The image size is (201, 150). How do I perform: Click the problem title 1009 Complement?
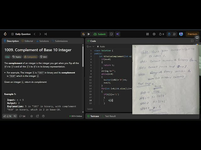coord(38,50)
